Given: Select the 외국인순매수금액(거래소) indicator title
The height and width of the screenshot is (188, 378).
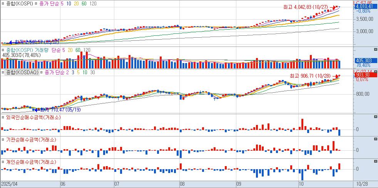Looking at the screenshot, I should 33,118.
